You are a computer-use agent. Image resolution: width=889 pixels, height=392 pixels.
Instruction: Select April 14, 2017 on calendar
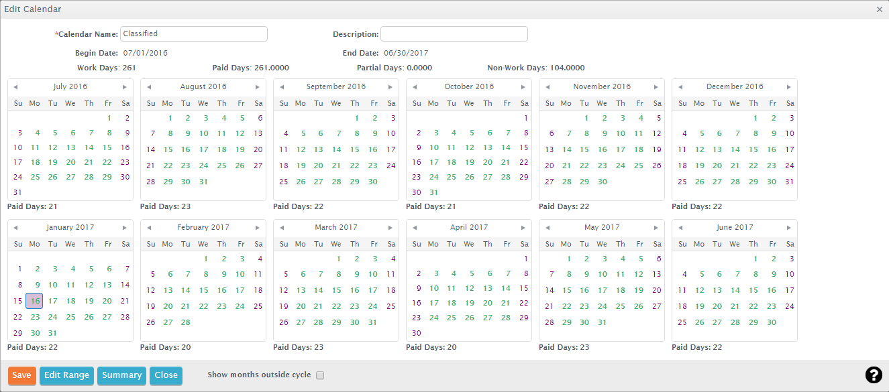point(506,288)
